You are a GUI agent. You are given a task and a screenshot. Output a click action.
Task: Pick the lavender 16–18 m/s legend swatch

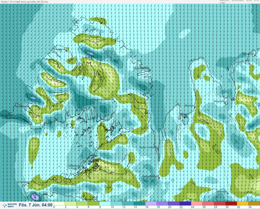point(151,203)
